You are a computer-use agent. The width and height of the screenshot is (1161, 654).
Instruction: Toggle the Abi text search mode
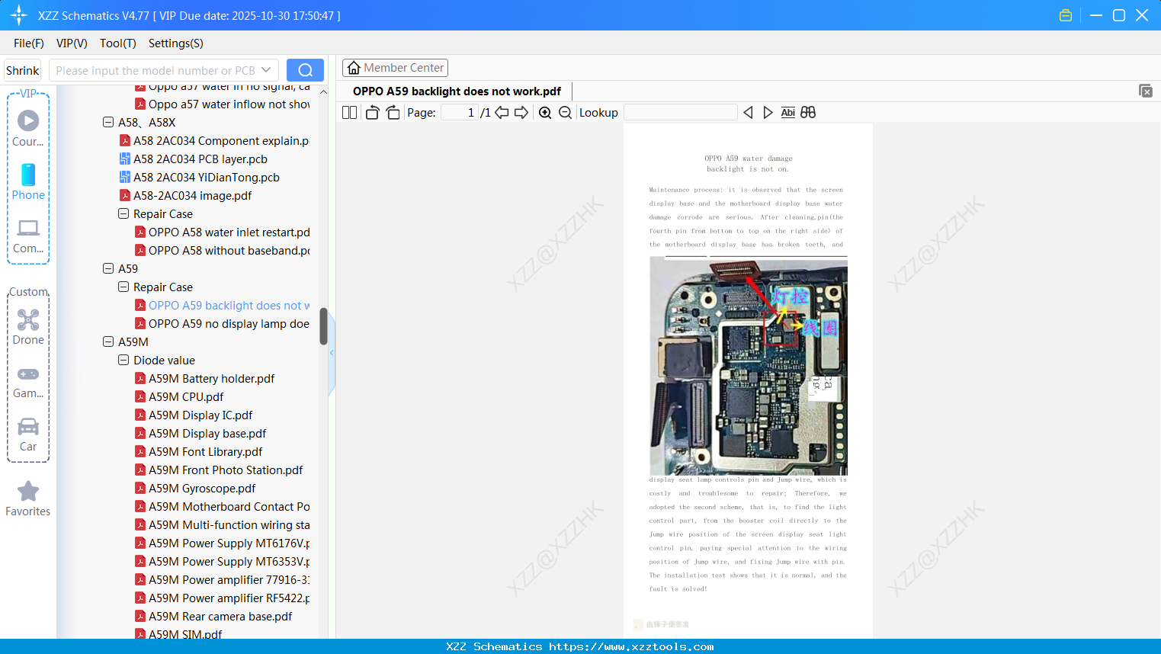[787, 112]
